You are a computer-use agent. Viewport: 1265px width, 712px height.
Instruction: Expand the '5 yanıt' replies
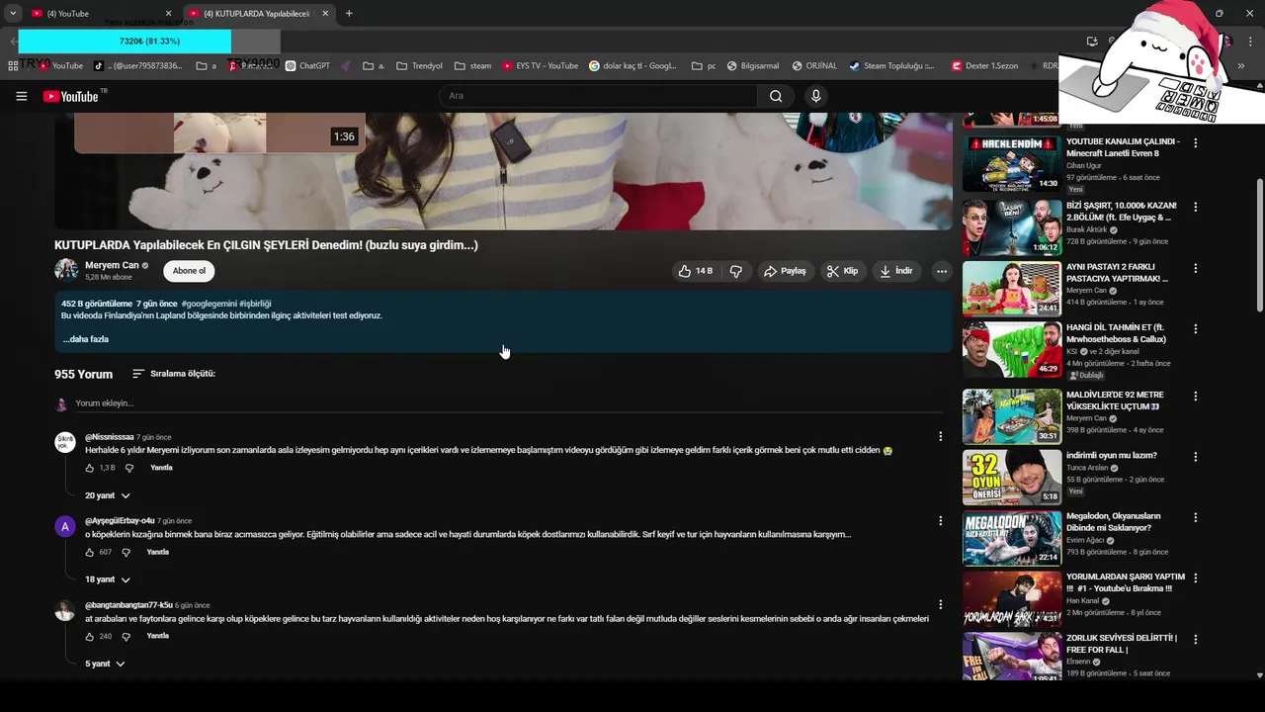(x=105, y=664)
